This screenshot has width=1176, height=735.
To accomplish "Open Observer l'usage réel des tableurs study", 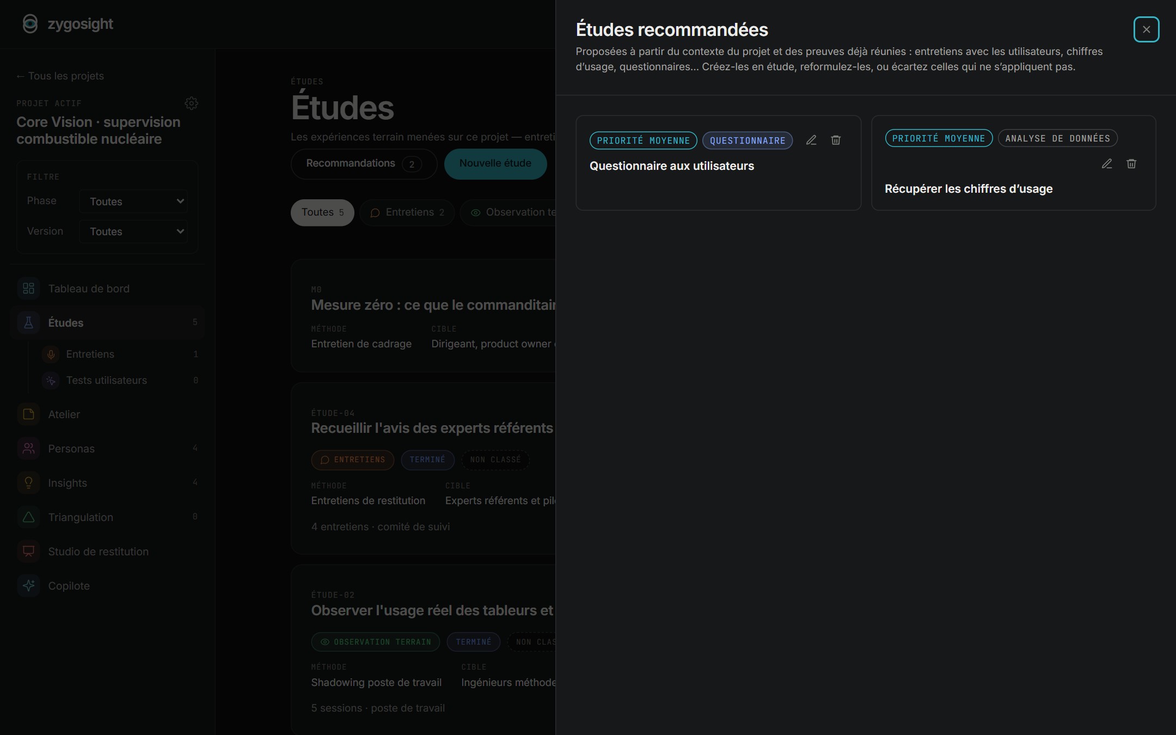I will [424, 650].
